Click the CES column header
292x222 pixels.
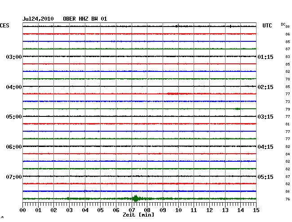pyautogui.click(x=4, y=26)
